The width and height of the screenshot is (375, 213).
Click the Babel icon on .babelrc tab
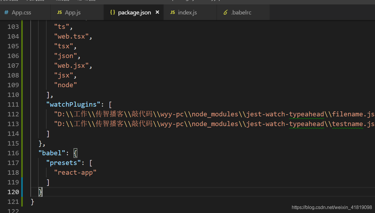225,12
